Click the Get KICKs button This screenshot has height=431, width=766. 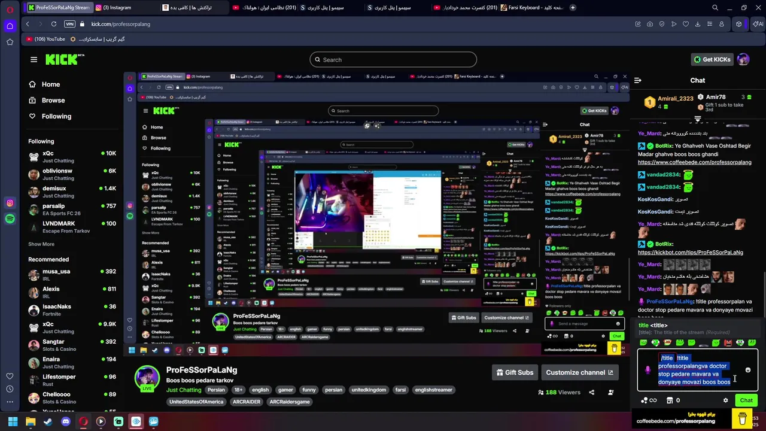(x=712, y=59)
